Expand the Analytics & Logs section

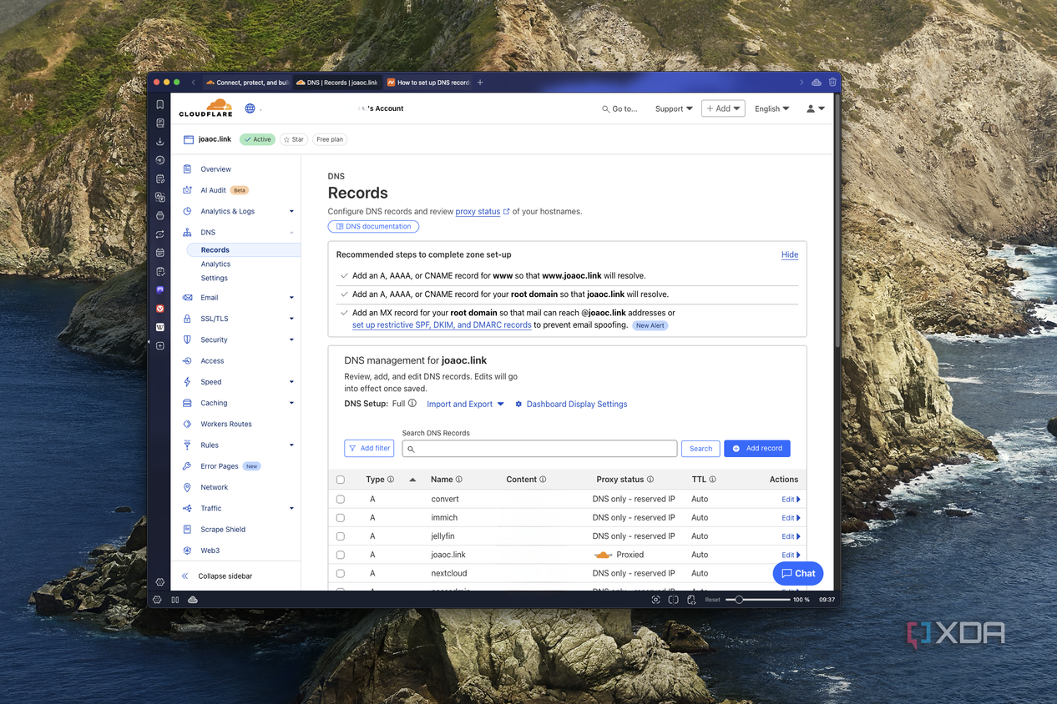(x=291, y=211)
